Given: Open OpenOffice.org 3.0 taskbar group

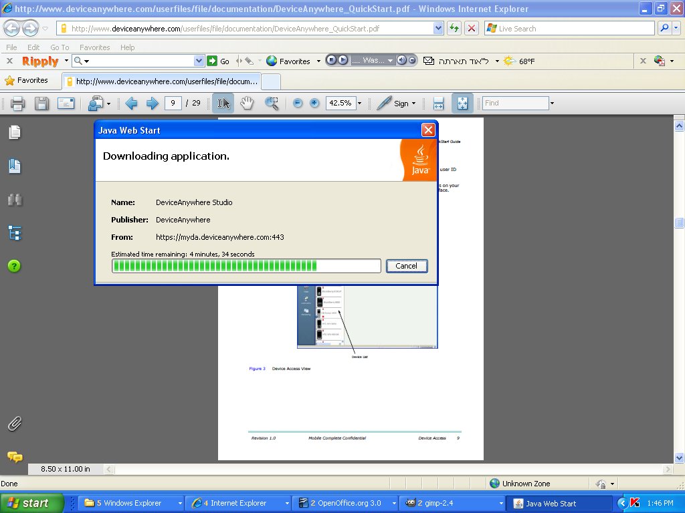Looking at the screenshot, I should (x=347, y=503).
